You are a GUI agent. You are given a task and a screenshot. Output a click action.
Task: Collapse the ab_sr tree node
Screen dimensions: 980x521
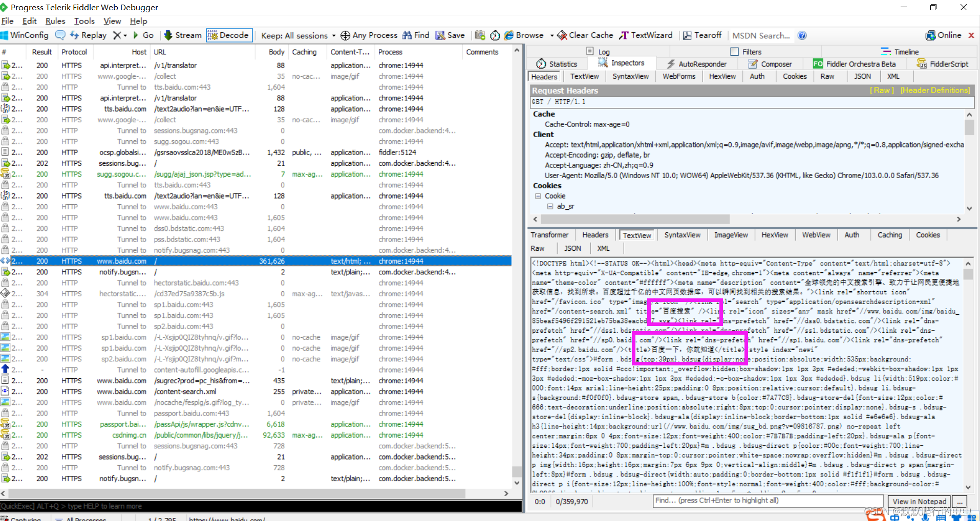[550, 206]
